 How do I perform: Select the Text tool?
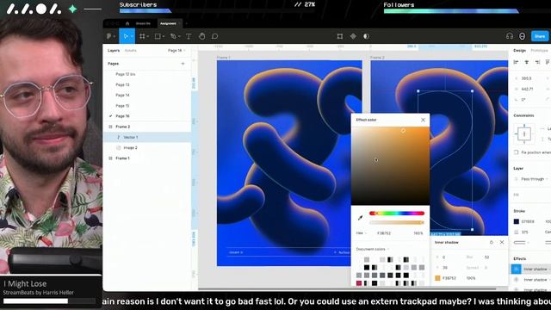(x=189, y=36)
